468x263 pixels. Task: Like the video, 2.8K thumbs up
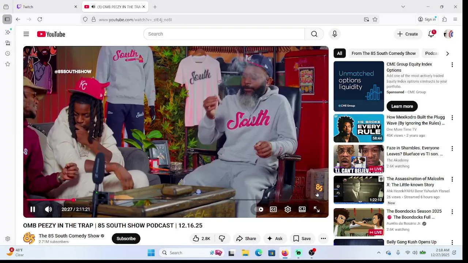click(201, 239)
